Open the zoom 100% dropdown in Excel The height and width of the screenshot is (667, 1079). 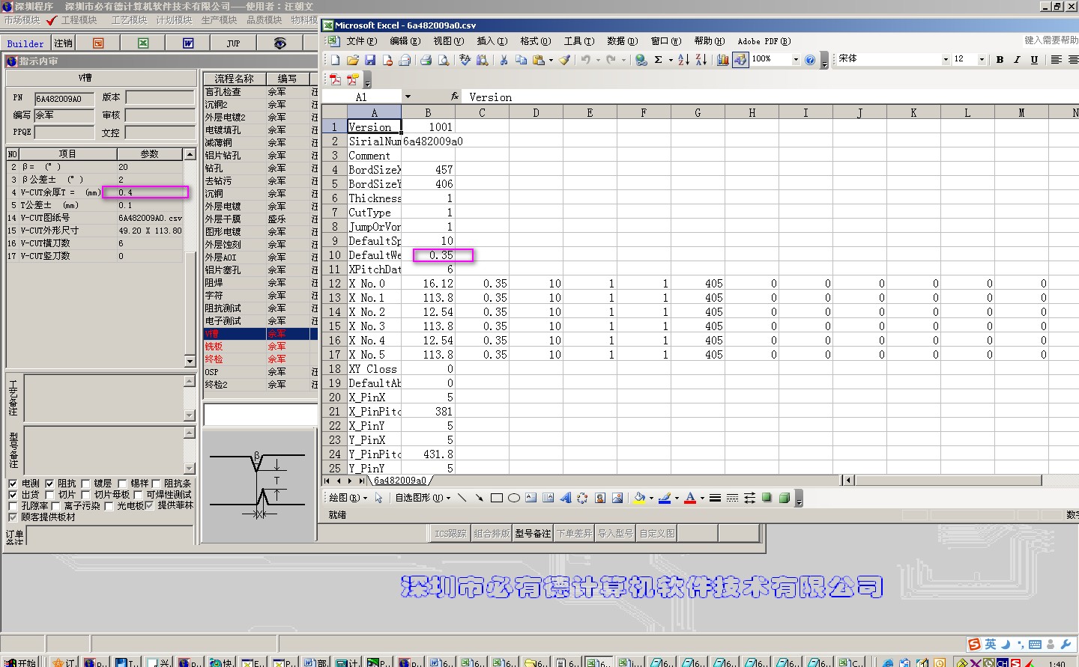point(796,60)
